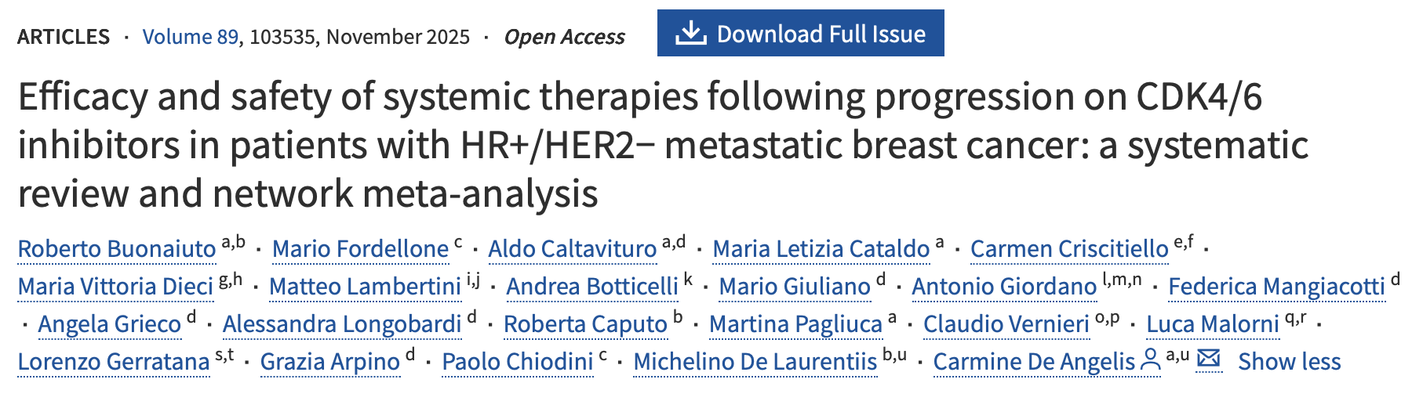This screenshot has width=1423, height=401.
Task: Click author Claudio Vernieri
Action: pyautogui.click(x=1006, y=324)
